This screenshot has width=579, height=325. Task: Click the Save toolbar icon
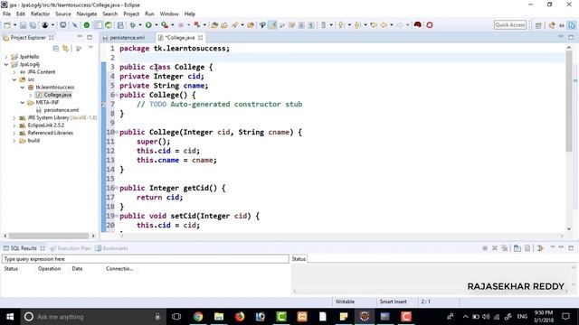pyautogui.click(x=23, y=25)
